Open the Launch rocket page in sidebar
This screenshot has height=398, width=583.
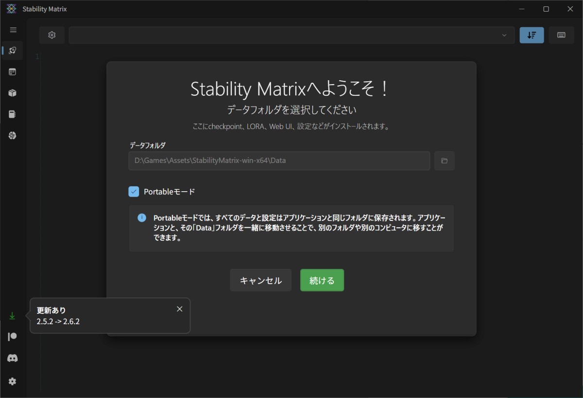pyautogui.click(x=13, y=51)
